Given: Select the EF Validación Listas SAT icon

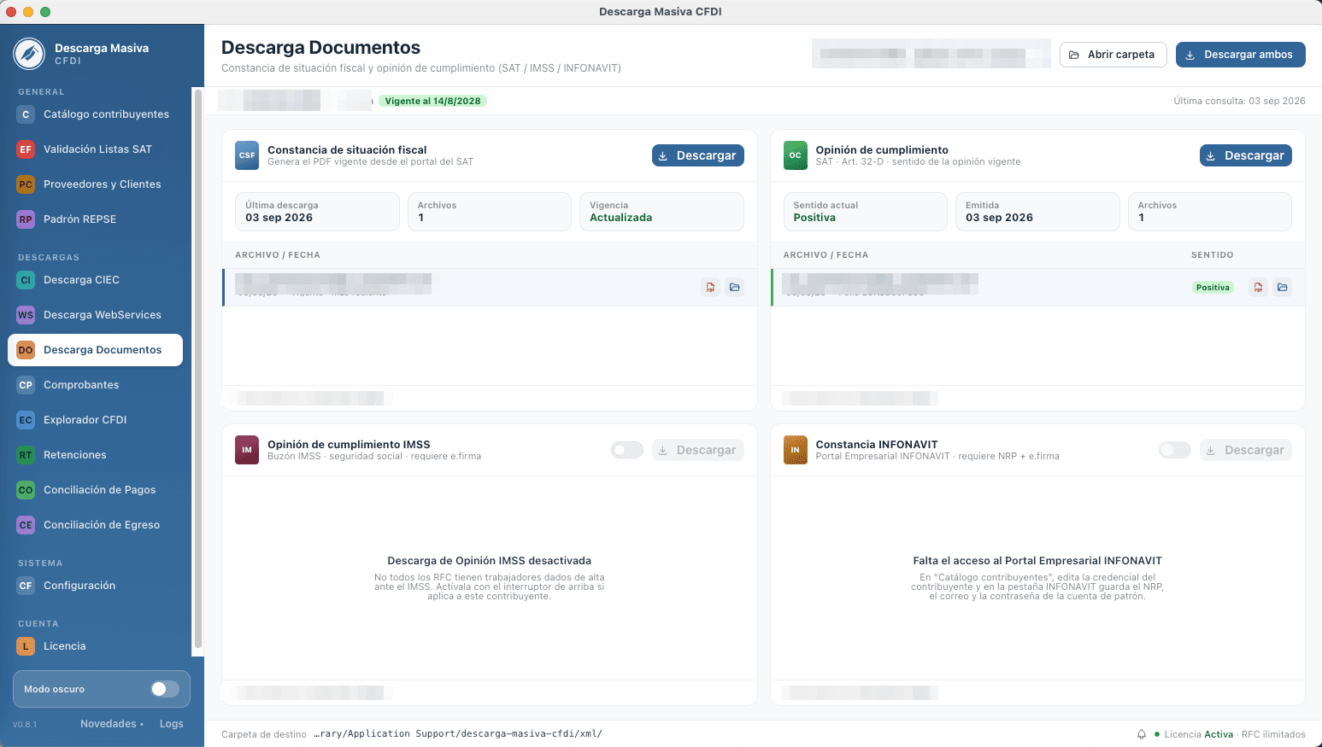Looking at the screenshot, I should pos(26,149).
